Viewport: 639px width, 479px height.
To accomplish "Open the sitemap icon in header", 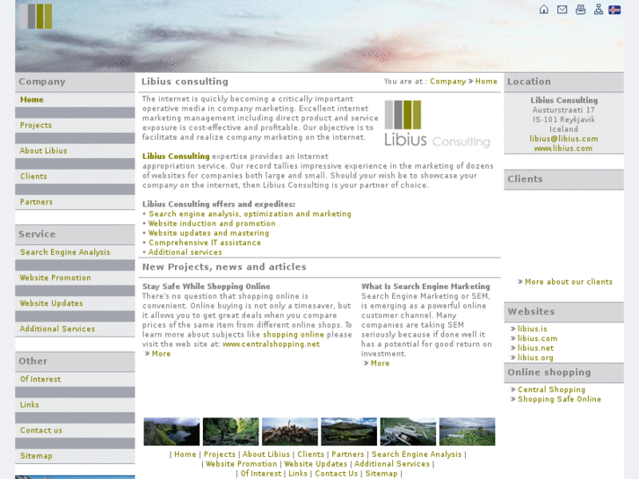I will 599,10.
